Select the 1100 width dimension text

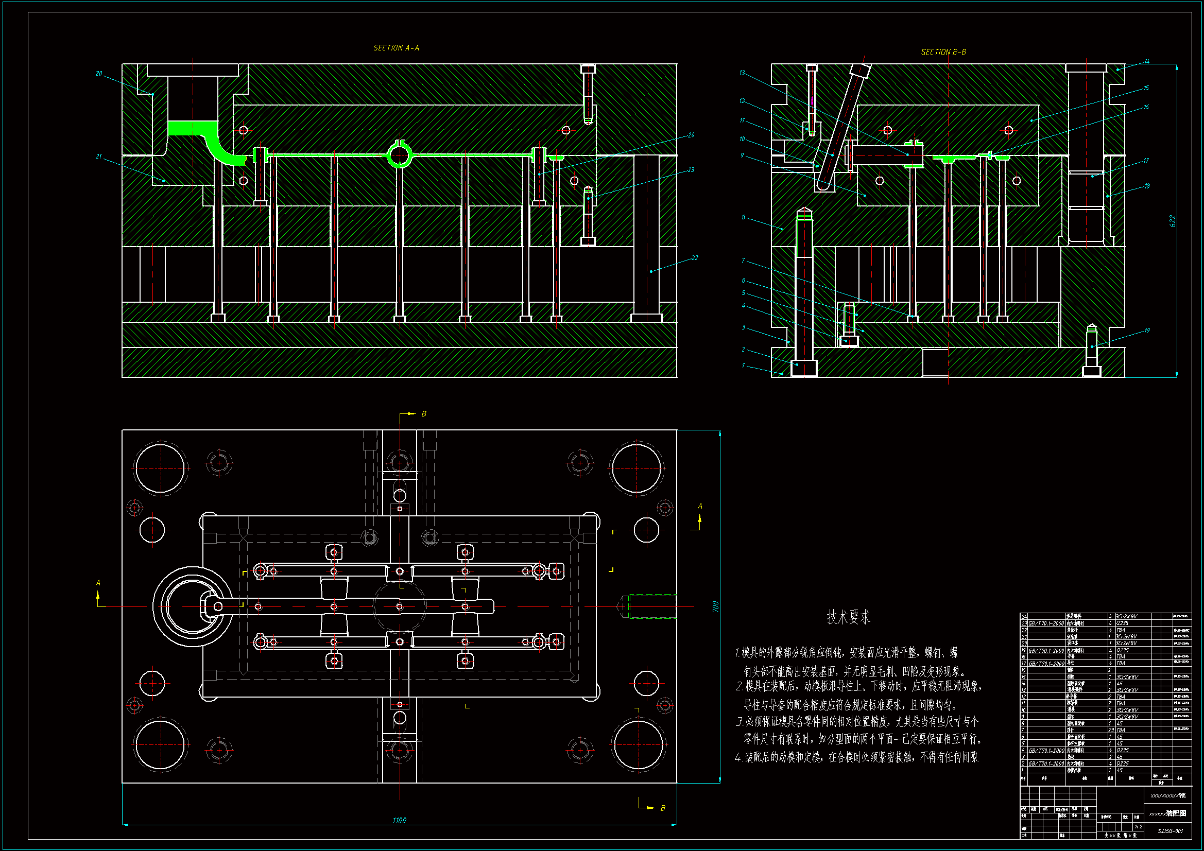(399, 820)
